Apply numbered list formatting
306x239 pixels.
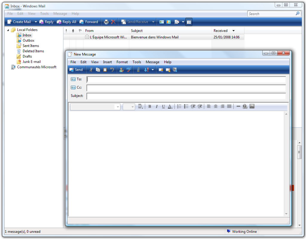click(x=179, y=106)
